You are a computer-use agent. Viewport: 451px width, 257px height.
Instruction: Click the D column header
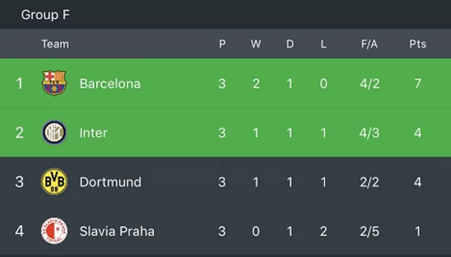pyautogui.click(x=290, y=44)
